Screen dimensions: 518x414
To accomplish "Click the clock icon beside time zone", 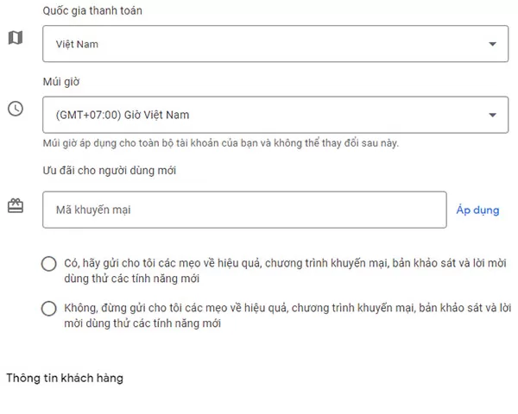I will [x=16, y=109].
